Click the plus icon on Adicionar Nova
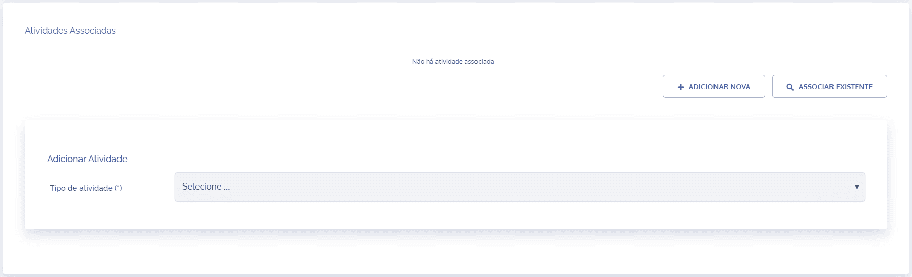Screen dimensions: 912x277 click(x=681, y=87)
